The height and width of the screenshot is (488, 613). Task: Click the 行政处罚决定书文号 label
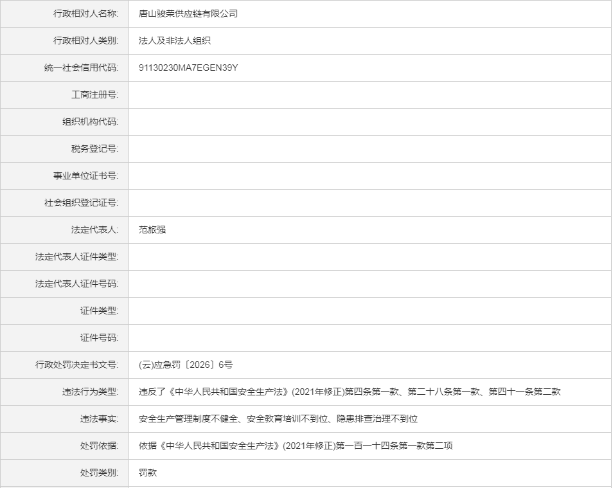pos(76,365)
